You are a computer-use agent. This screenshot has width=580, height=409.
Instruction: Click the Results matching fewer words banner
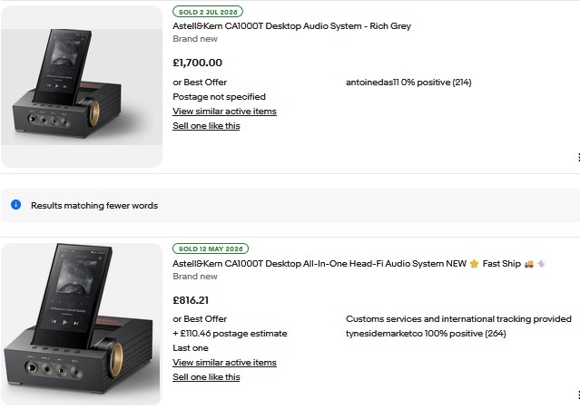290,206
